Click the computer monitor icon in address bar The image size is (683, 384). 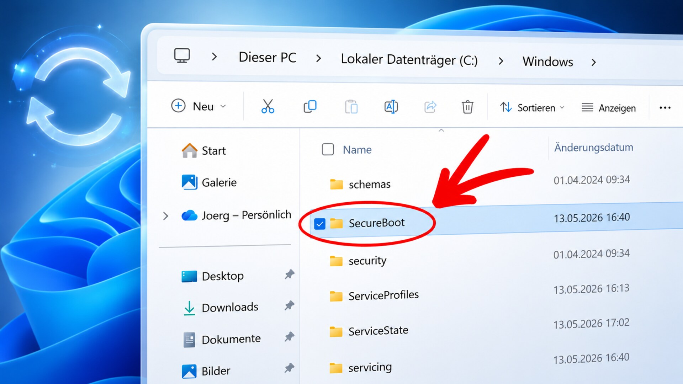click(182, 56)
